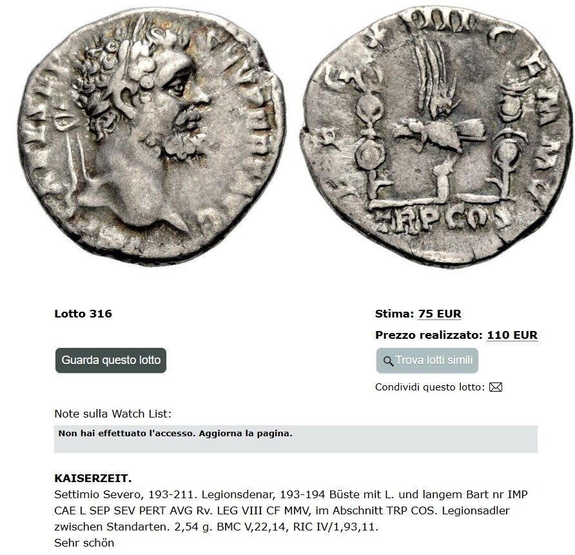Select the Lotto 316 heading
The height and width of the screenshot is (555, 575).
pyautogui.click(x=83, y=314)
